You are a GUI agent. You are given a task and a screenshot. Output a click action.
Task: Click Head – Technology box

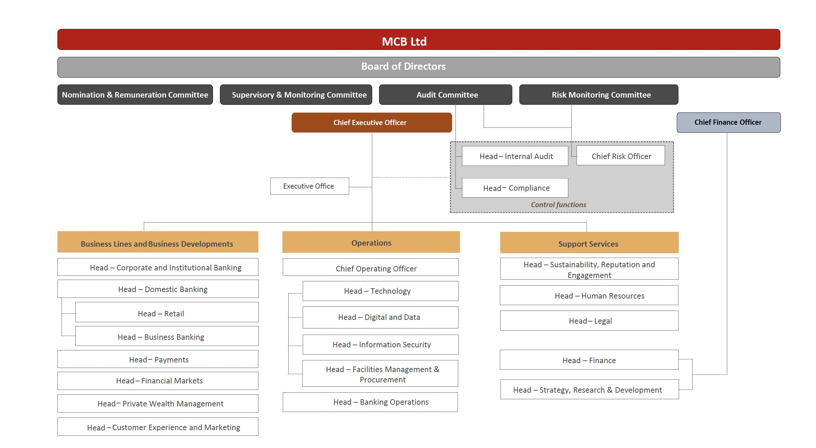pyautogui.click(x=380, y=291)
